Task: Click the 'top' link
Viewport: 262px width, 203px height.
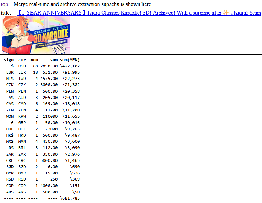Action: pyautogui.click(x=5, y=4)
